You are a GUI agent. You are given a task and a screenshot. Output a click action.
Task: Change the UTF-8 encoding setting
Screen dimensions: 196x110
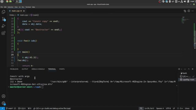[x=168, y=108]
